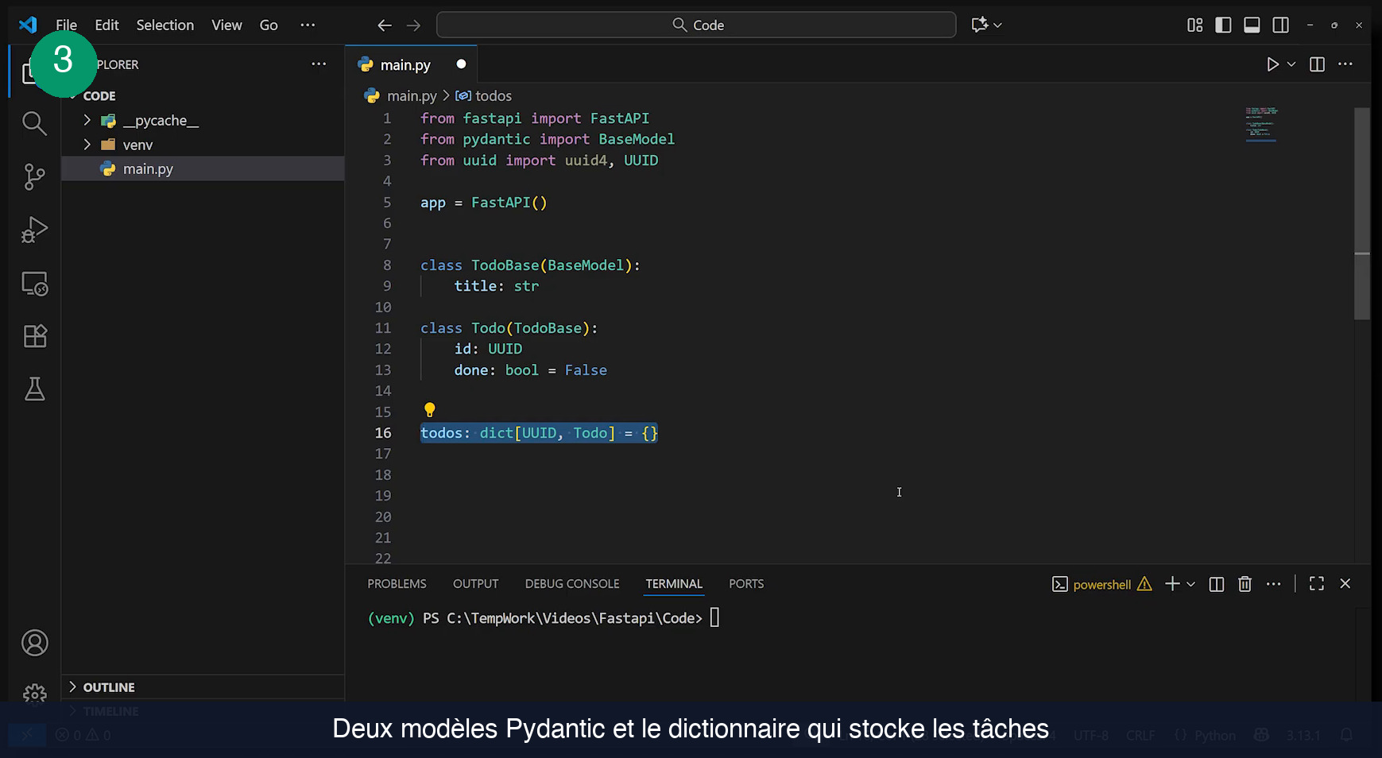Click 'class TodoBase(BaseModel):' code line
This screenshot has height=758, width=1382.
(x=530, y=265)
